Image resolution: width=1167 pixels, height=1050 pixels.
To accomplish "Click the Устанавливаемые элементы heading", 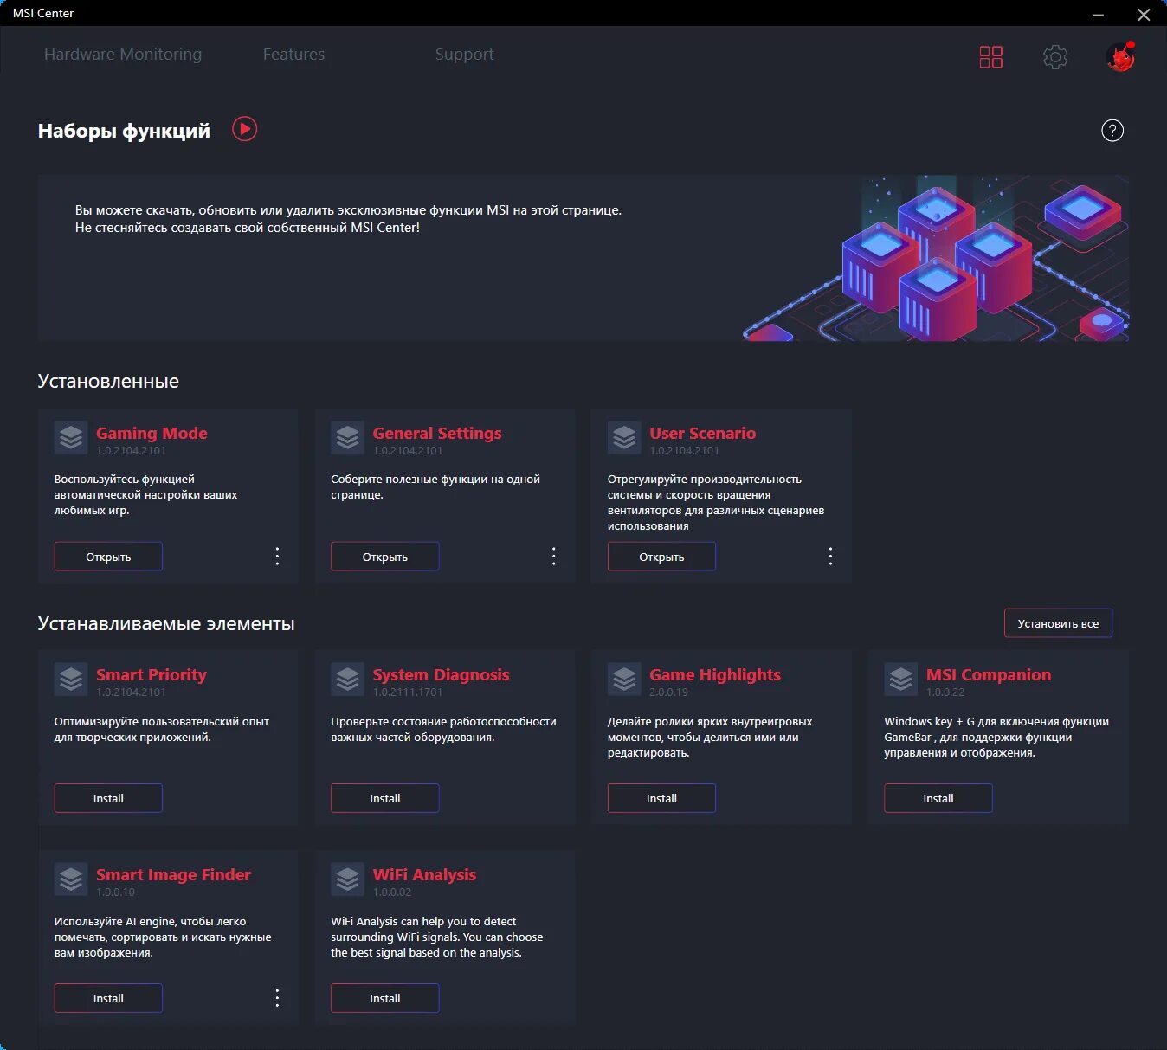I will click(166, 623).
